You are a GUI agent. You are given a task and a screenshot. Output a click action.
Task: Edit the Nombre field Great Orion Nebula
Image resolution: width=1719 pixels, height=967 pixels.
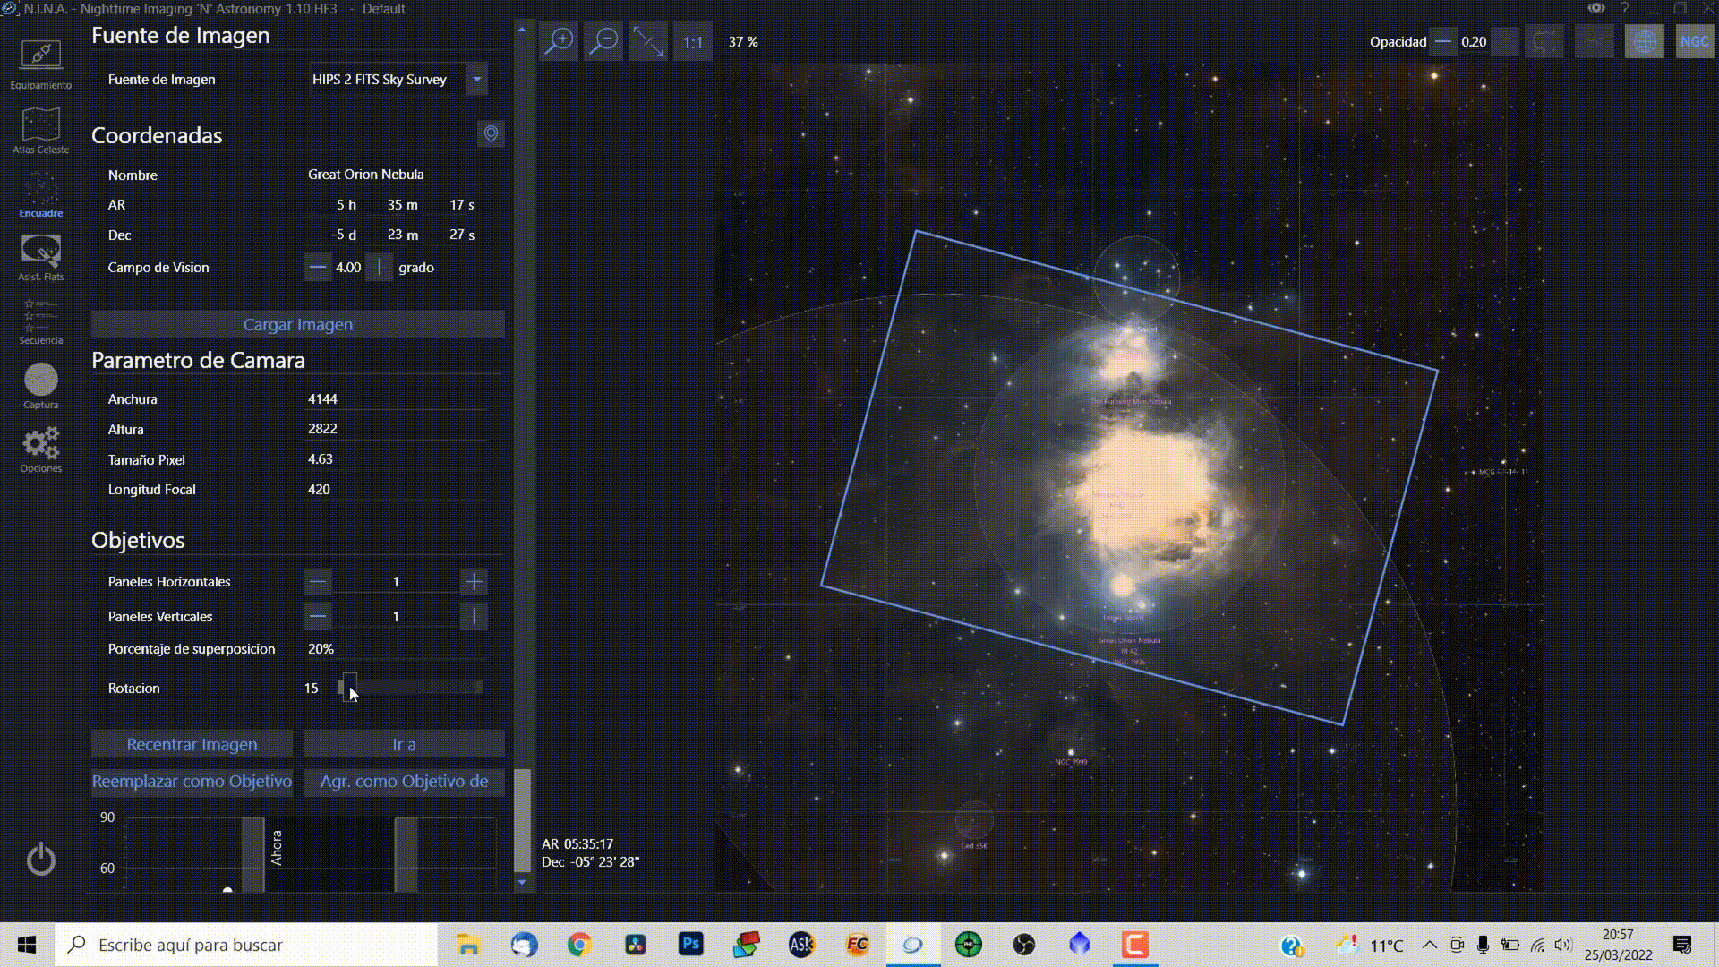(x=397, y=175)
